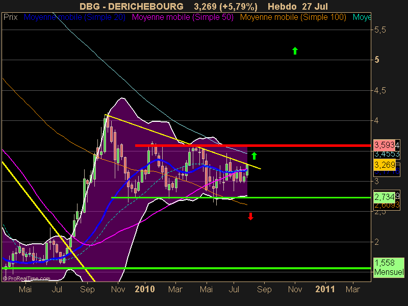The height and width of the screenshot is (306, 408).
Task: Click the orange 2,6093 moving average value
Action: coord(387,206)
